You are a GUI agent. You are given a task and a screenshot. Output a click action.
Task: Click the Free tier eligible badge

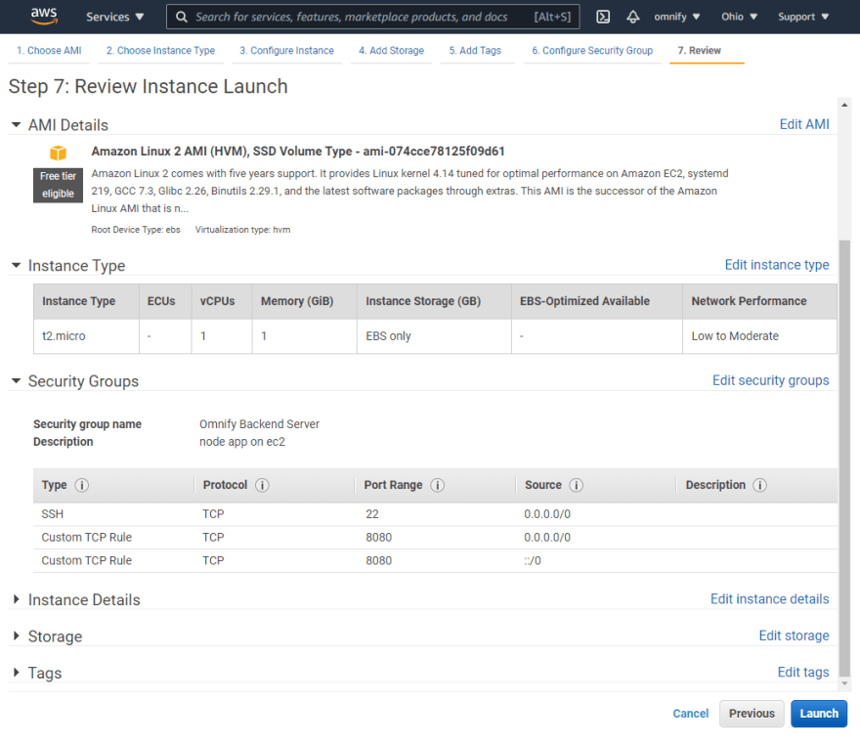58,185
